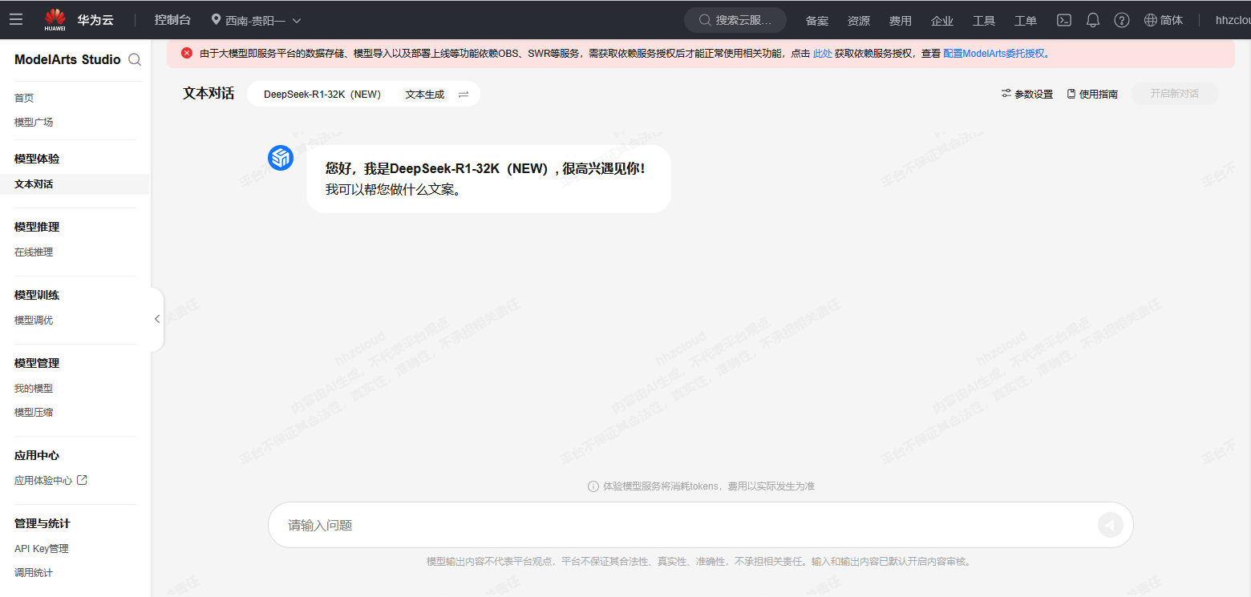The height and width of the screenshot is (597, 1251).
Task: Click the 此处 authorization link
Action: coord(822,54)
